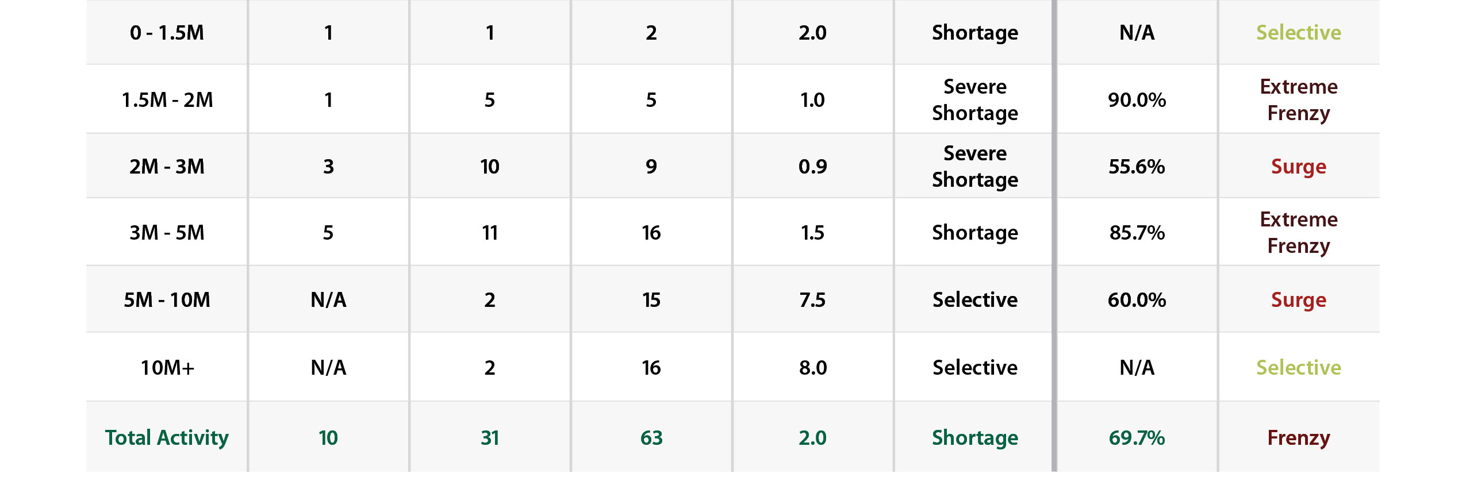Click the 7.5 value cell

tap(812, 300)
